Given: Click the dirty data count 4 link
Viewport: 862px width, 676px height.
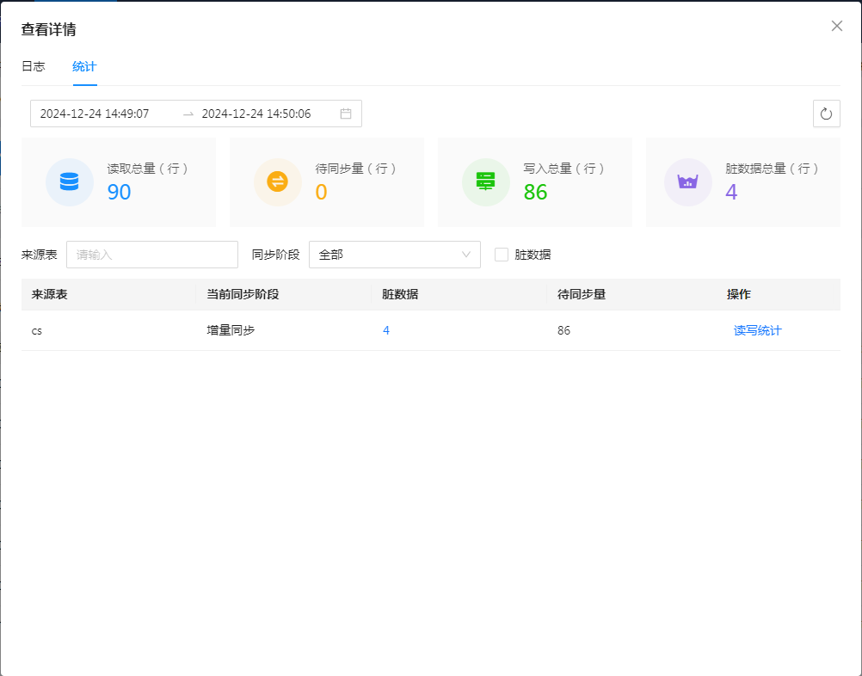Looking at the screenshot, I should coord(386,330).
